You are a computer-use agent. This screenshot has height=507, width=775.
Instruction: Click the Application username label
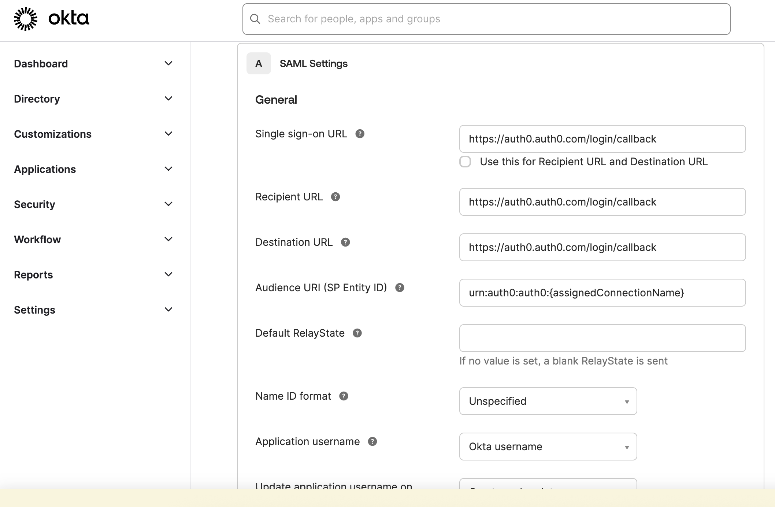click(x=308, y=441)
